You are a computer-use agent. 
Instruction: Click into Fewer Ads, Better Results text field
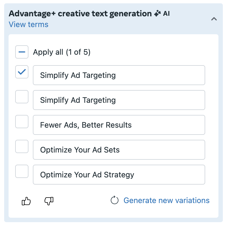(119, 125)
